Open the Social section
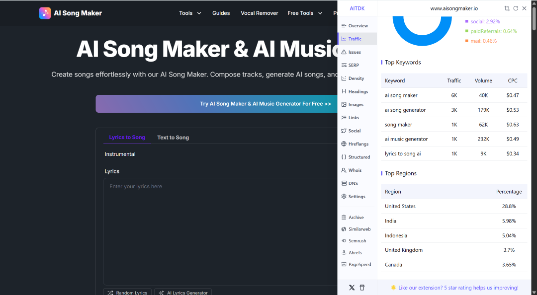This screenshot has height=295, width=537. pyautogui.click(x=357, y=131)
